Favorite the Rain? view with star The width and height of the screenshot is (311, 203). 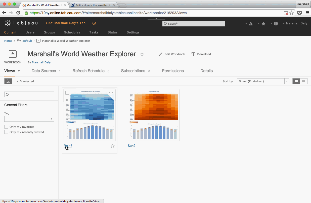pyautogui.click(x=113, y=146)
